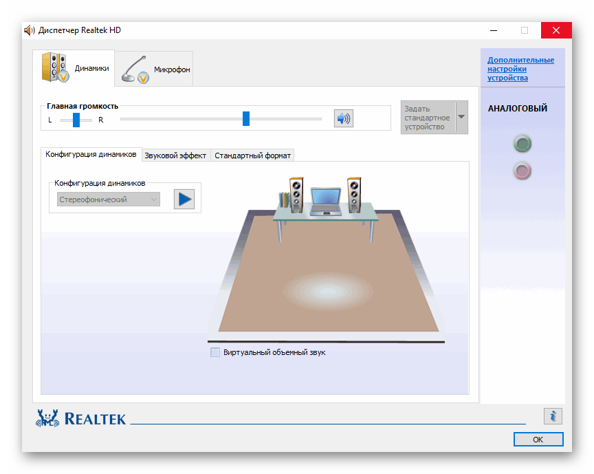
Task: Click the right speaker on the table
Action: [x=354, y=195]
